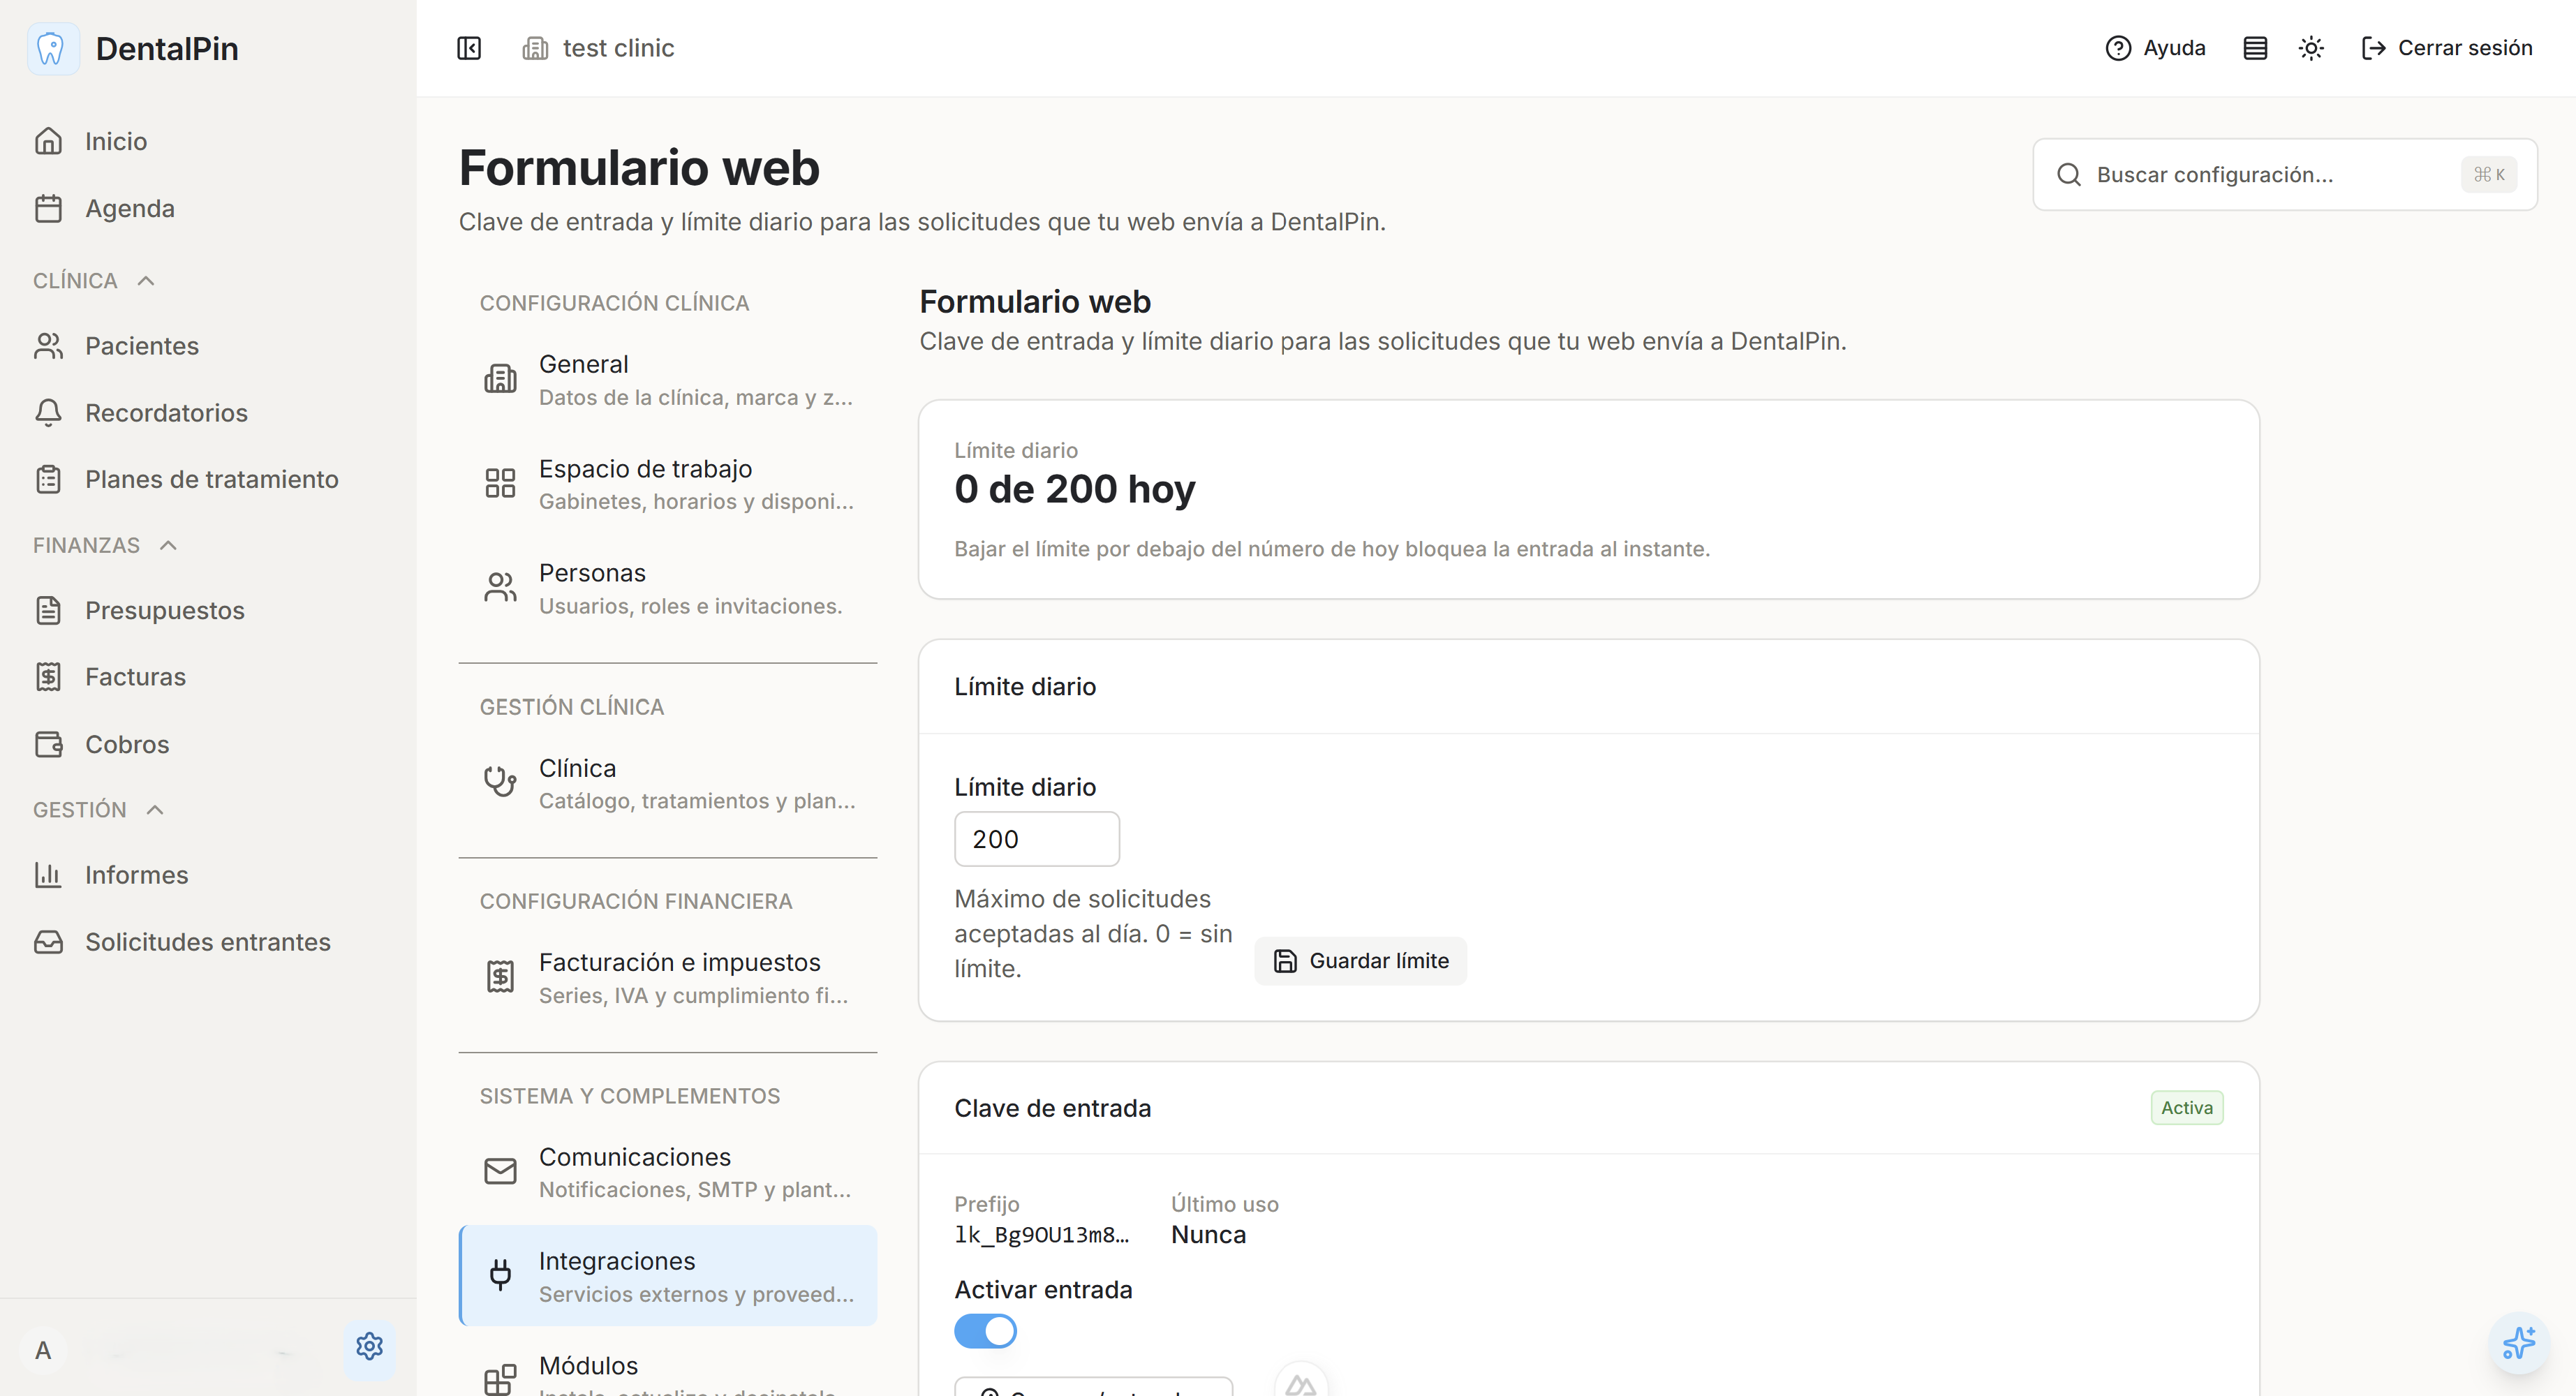Click the key prefix lk_Bg9OU13m8…
The image size is (2576, 1396).
tap(1041, 1235)
